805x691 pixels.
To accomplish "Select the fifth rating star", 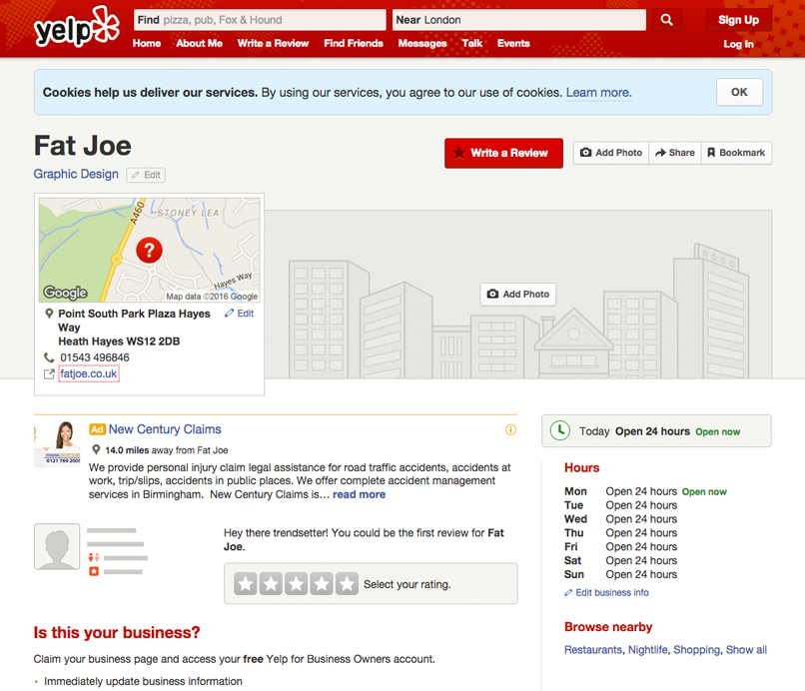I will point(347,584).
